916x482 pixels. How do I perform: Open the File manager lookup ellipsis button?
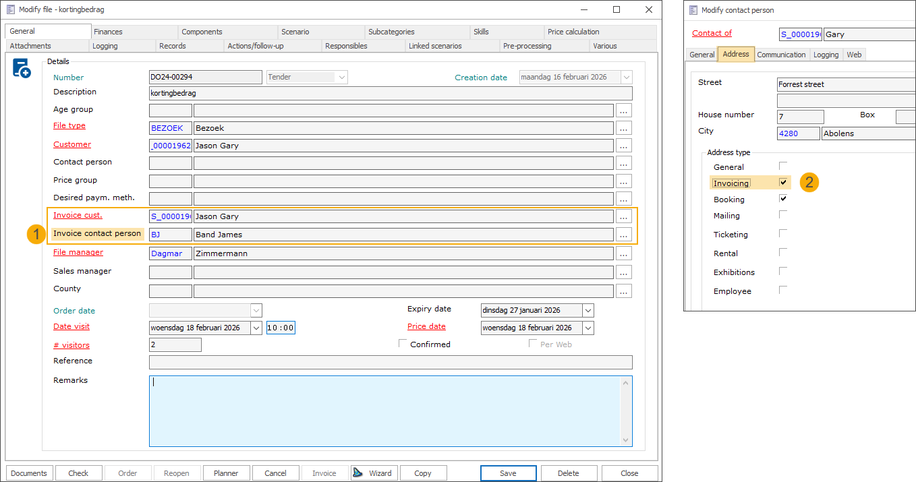624,253
